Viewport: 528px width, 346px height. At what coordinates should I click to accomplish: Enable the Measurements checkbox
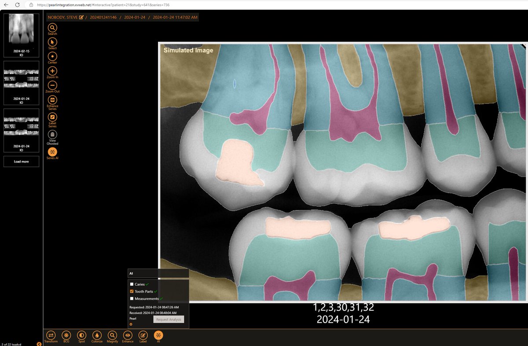tap(132, 298)
